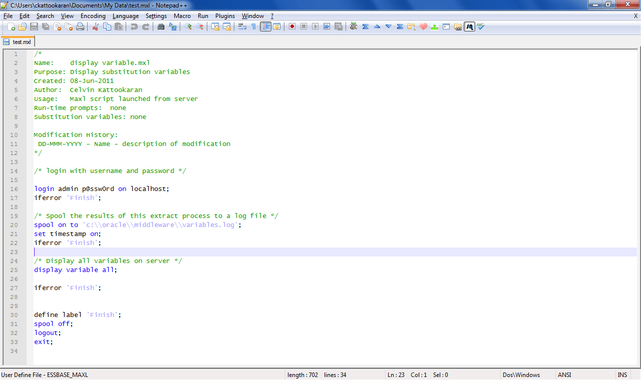
Task: Zoom out with the magnifier minus icon
Action: click(200, 26)
